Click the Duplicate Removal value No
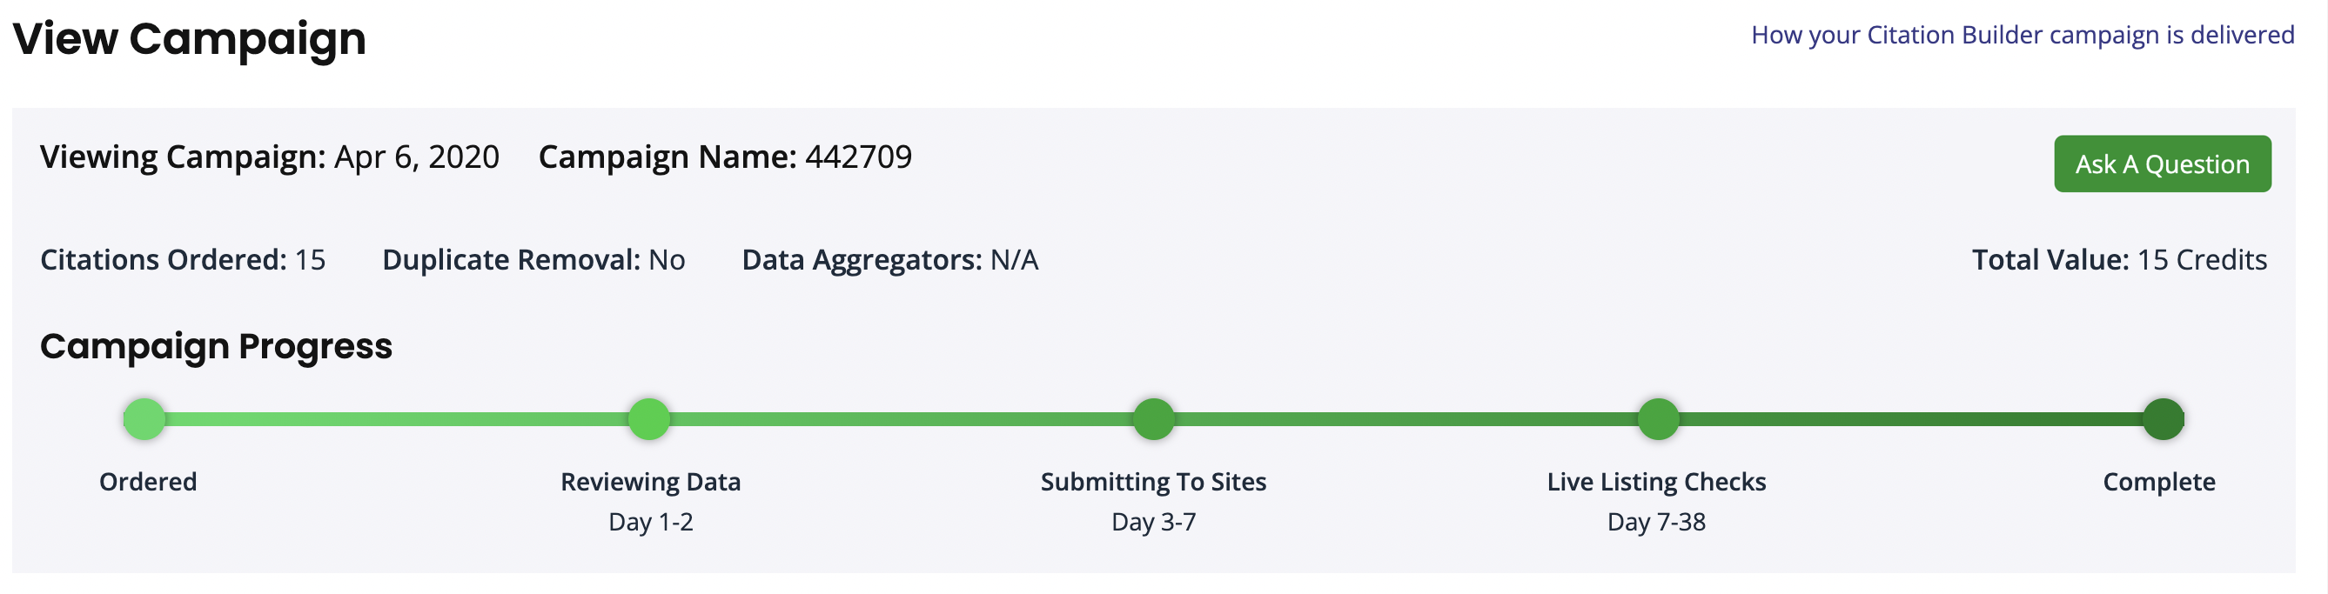Viewport: 2328px width, 594px height. [667, 260]
